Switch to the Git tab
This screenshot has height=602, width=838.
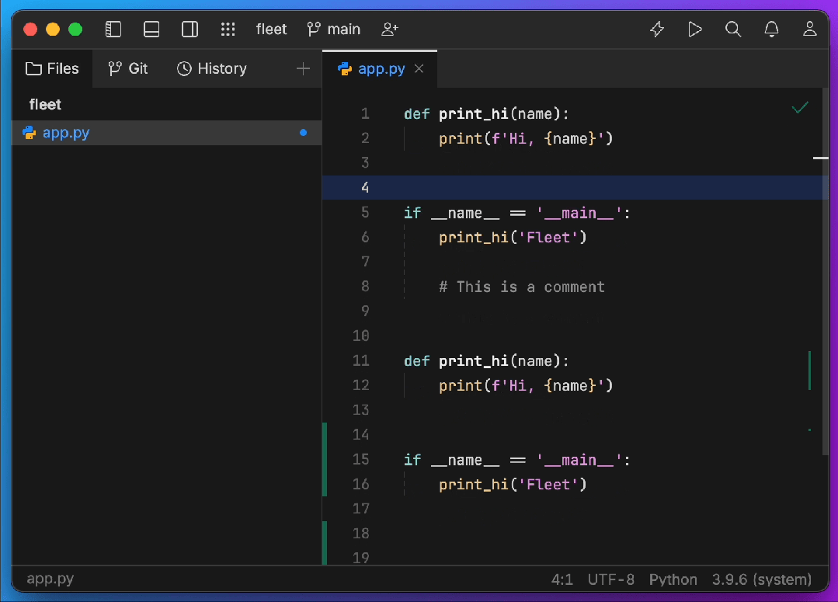128,69
